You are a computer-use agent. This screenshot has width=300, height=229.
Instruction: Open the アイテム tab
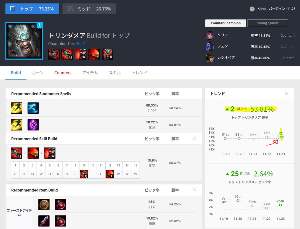point(90,73)
